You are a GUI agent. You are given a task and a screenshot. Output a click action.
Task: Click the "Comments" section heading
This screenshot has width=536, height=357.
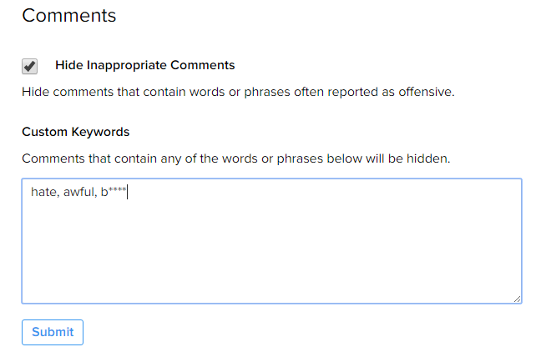click(69, 15)
